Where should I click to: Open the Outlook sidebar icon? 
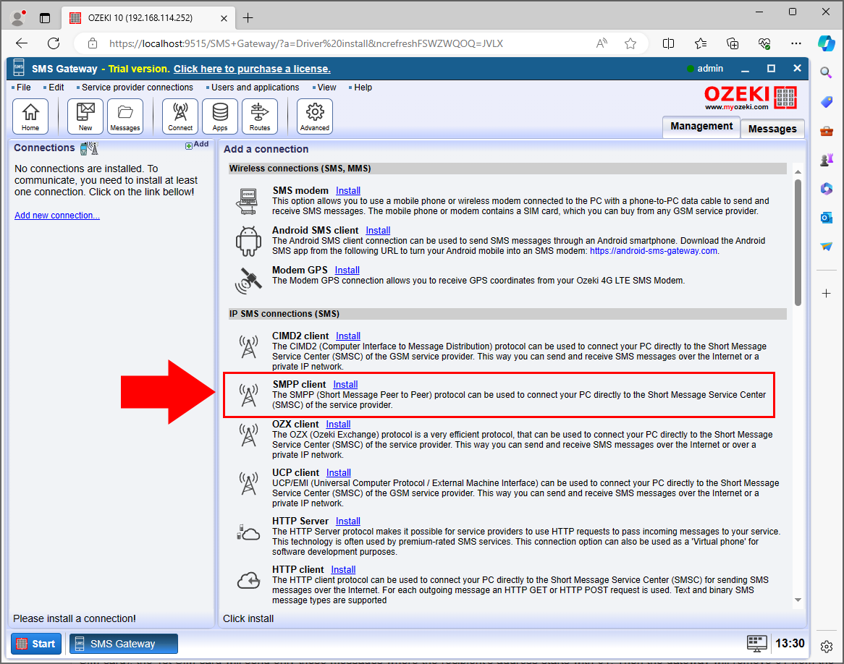point(826,218)
